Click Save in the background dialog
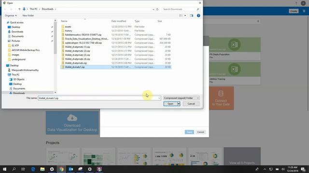 click(x=189, y=132)
